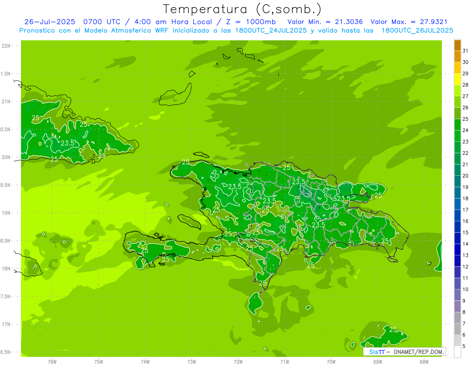This screenshot has width=476, height=367.
Task: Click the "18N" latitude axis label
Action: point(6,269)
